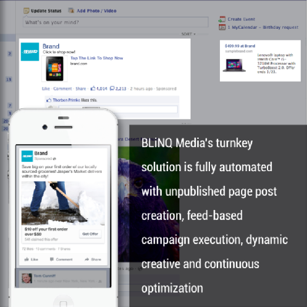307x307 pixels.
Task: Tap the Like icon in phone ad
Action: [x=26, y=259]
